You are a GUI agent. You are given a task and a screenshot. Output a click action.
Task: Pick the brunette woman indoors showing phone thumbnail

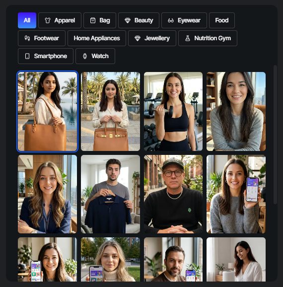click(x=47, y=259)
